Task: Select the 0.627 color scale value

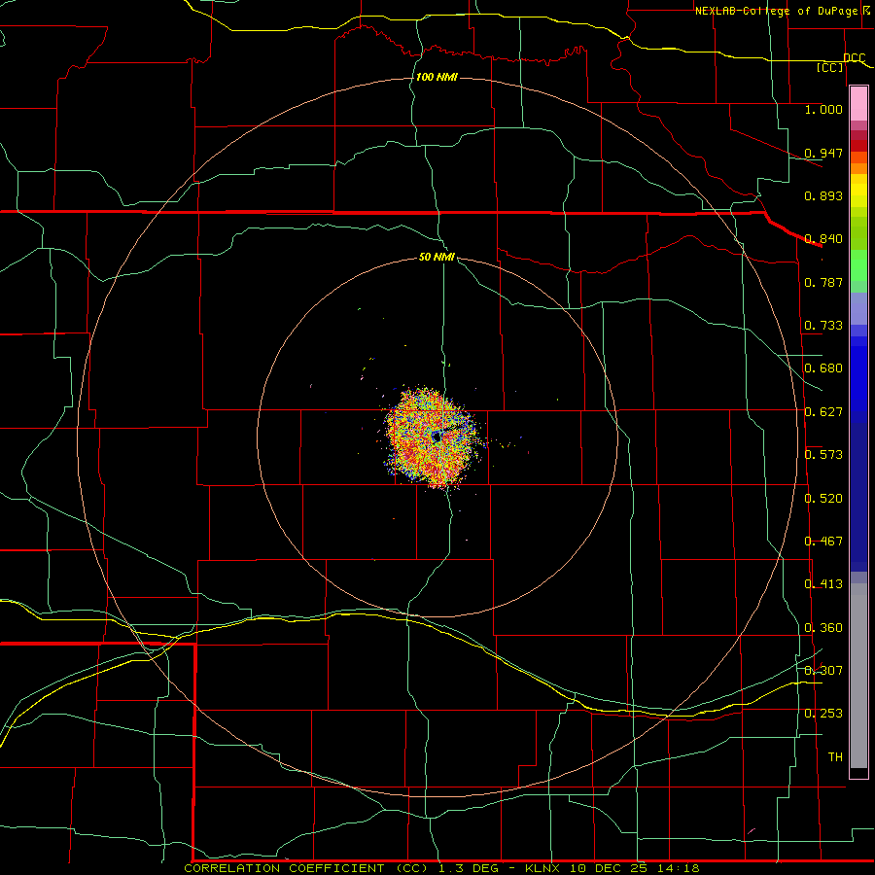Action: click(823, 412)
